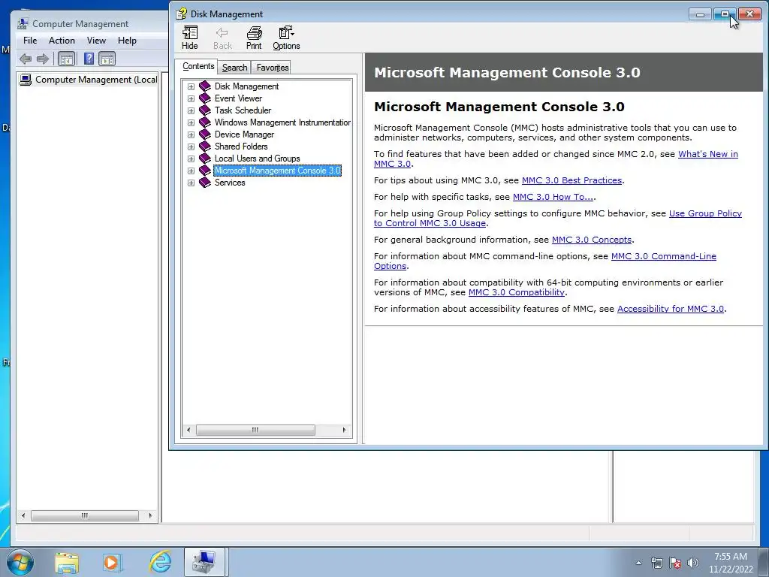The width and height of the screenshot is (769, 577).
Task: Show hidden tray icons arrow
Action: click(x=638, y=563)
